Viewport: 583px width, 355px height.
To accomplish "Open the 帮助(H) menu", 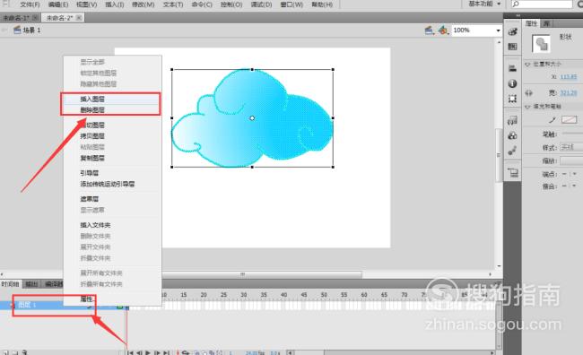I will click(322, 4).
